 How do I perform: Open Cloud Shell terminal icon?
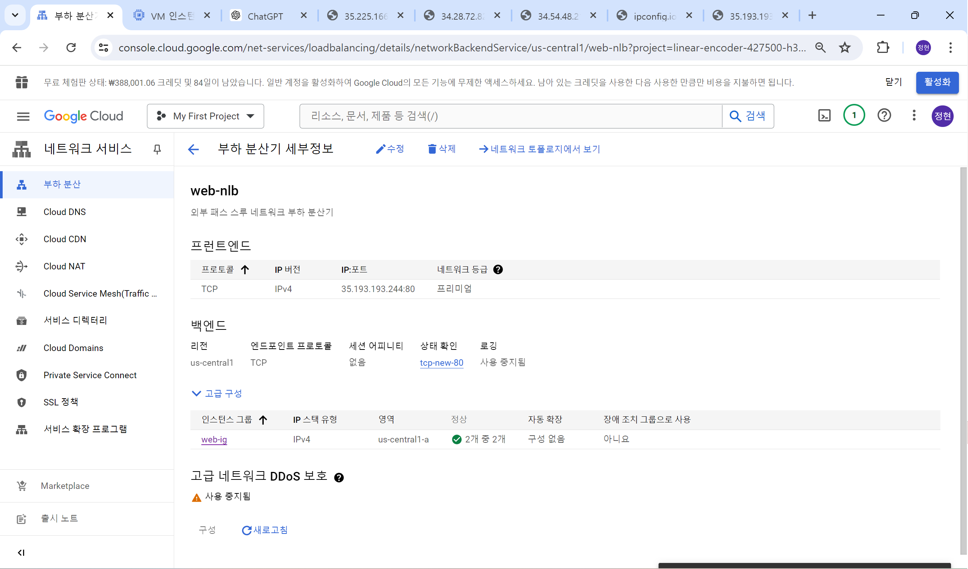click(x=824, y=116)
